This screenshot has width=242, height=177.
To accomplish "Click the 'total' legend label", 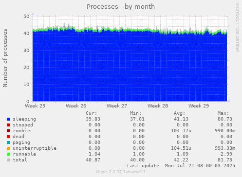I will click(20, 160).
